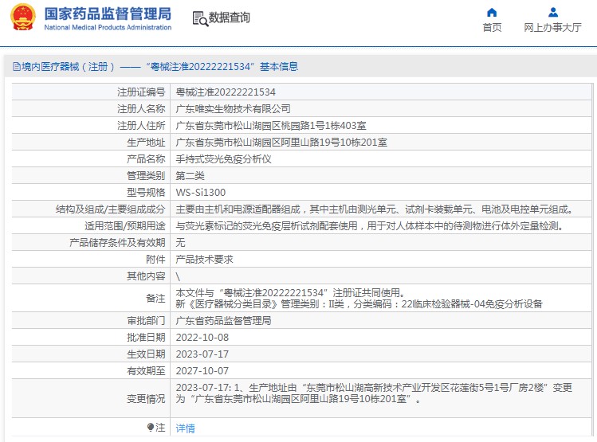Image resolution: width=597 pixels, height=442 pixels.
Task: Click the 国家药品监督管理局 site title
Action: tap(108, 14)
